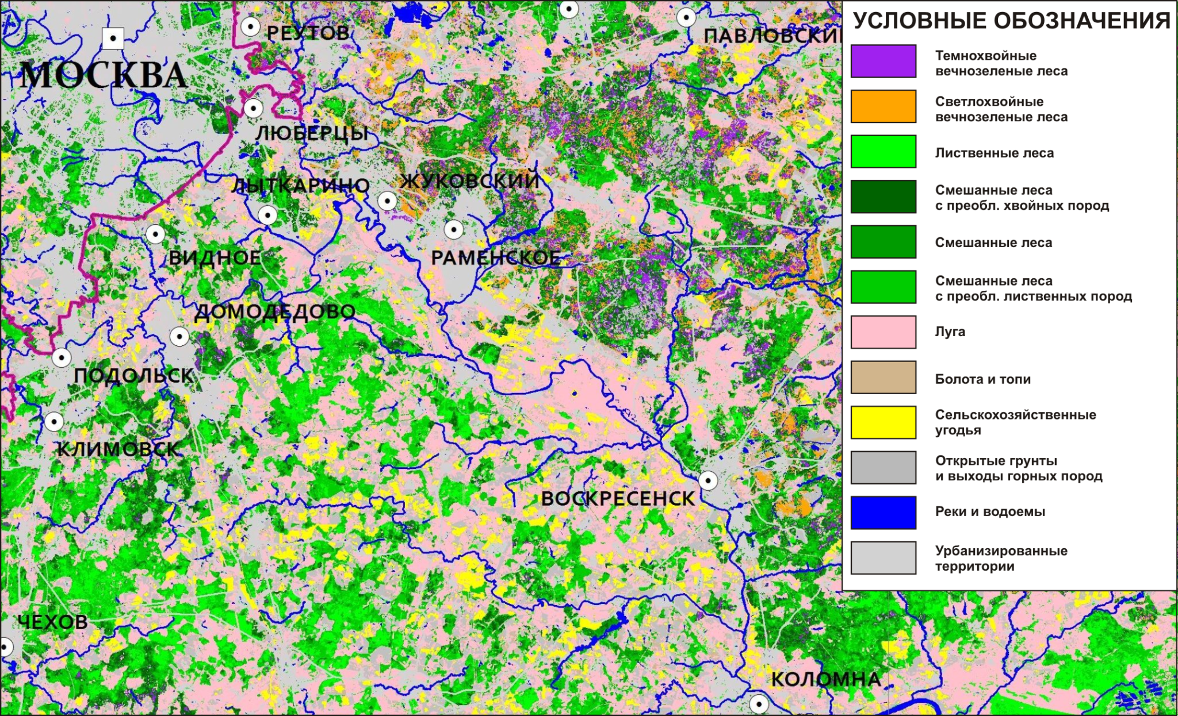This screenshot has width=1178, height=716.
Task: Click the ДОМОДЕДОВО map label
Action: (x=275, y=312)
